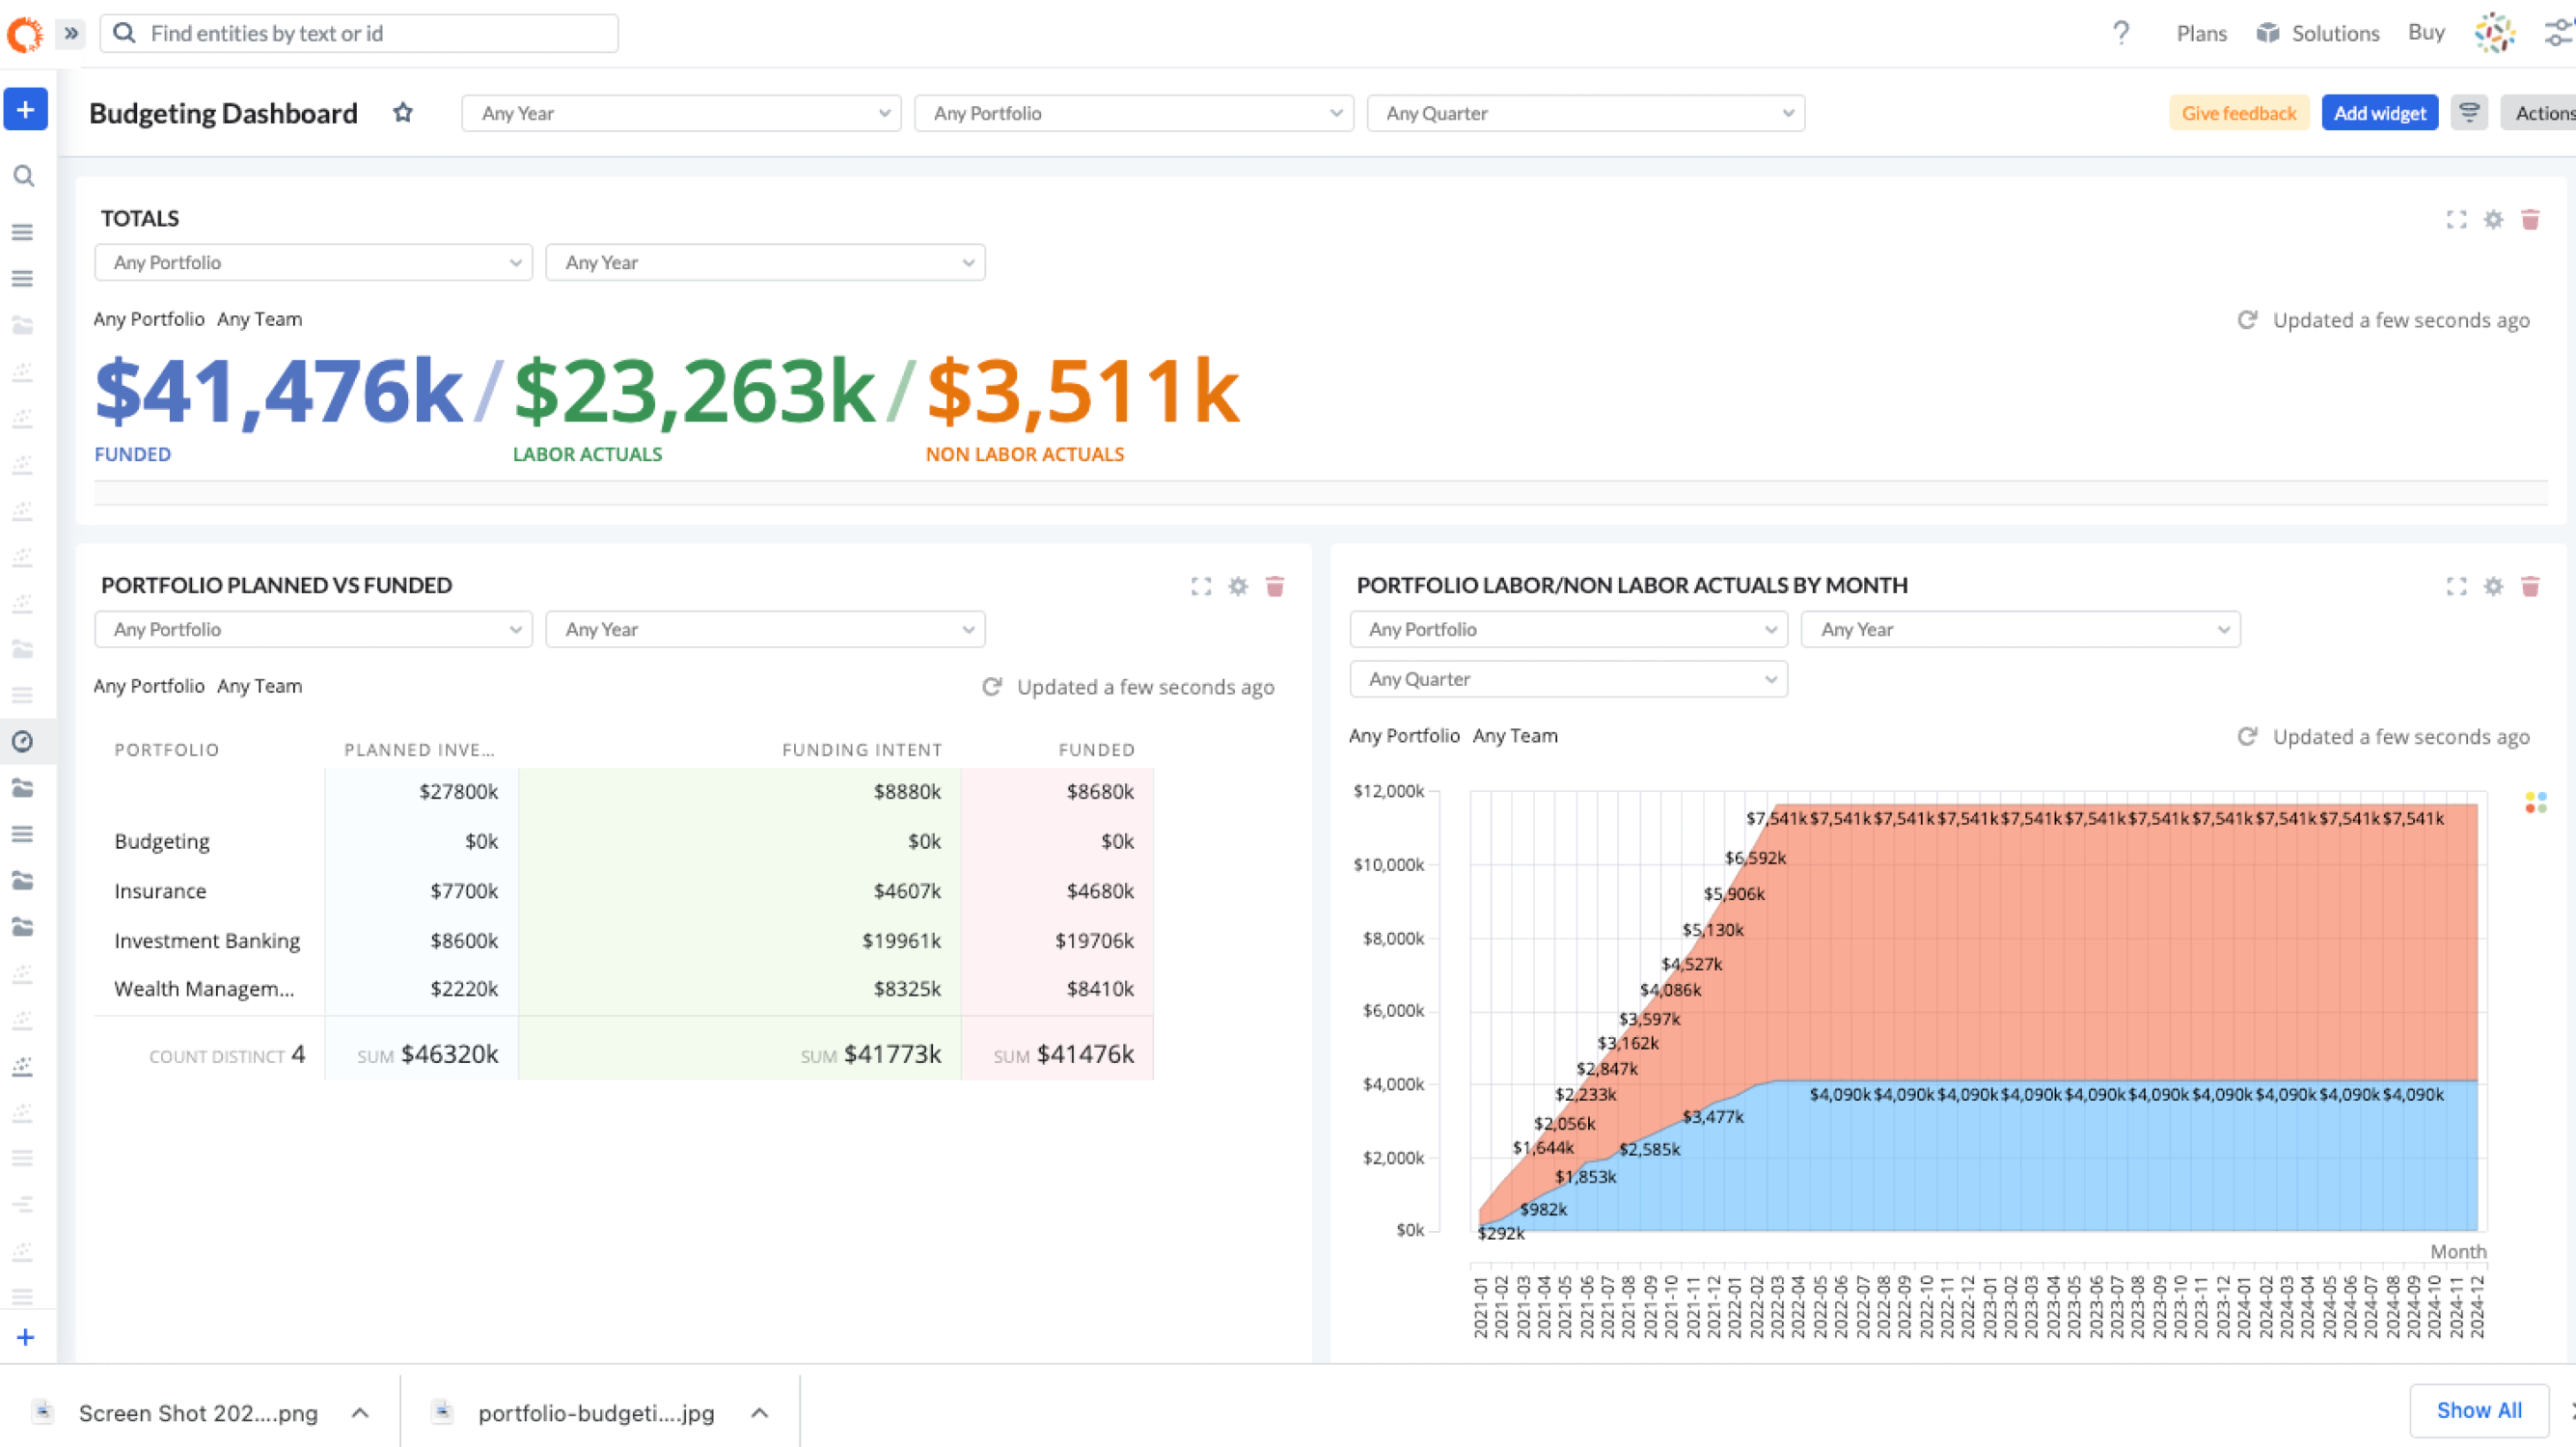Open Any Portfolio dropdown in TOTALS widget
This screenshot has width=2576, height=1447.
tap(313, 263)
